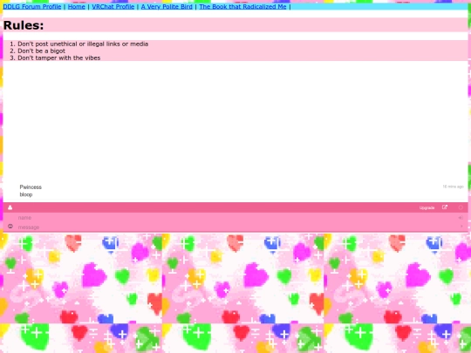The height and width of the screenshot is (353, 471).
Task: Select the Pwincess username in chat
Action: coord(31,187)
